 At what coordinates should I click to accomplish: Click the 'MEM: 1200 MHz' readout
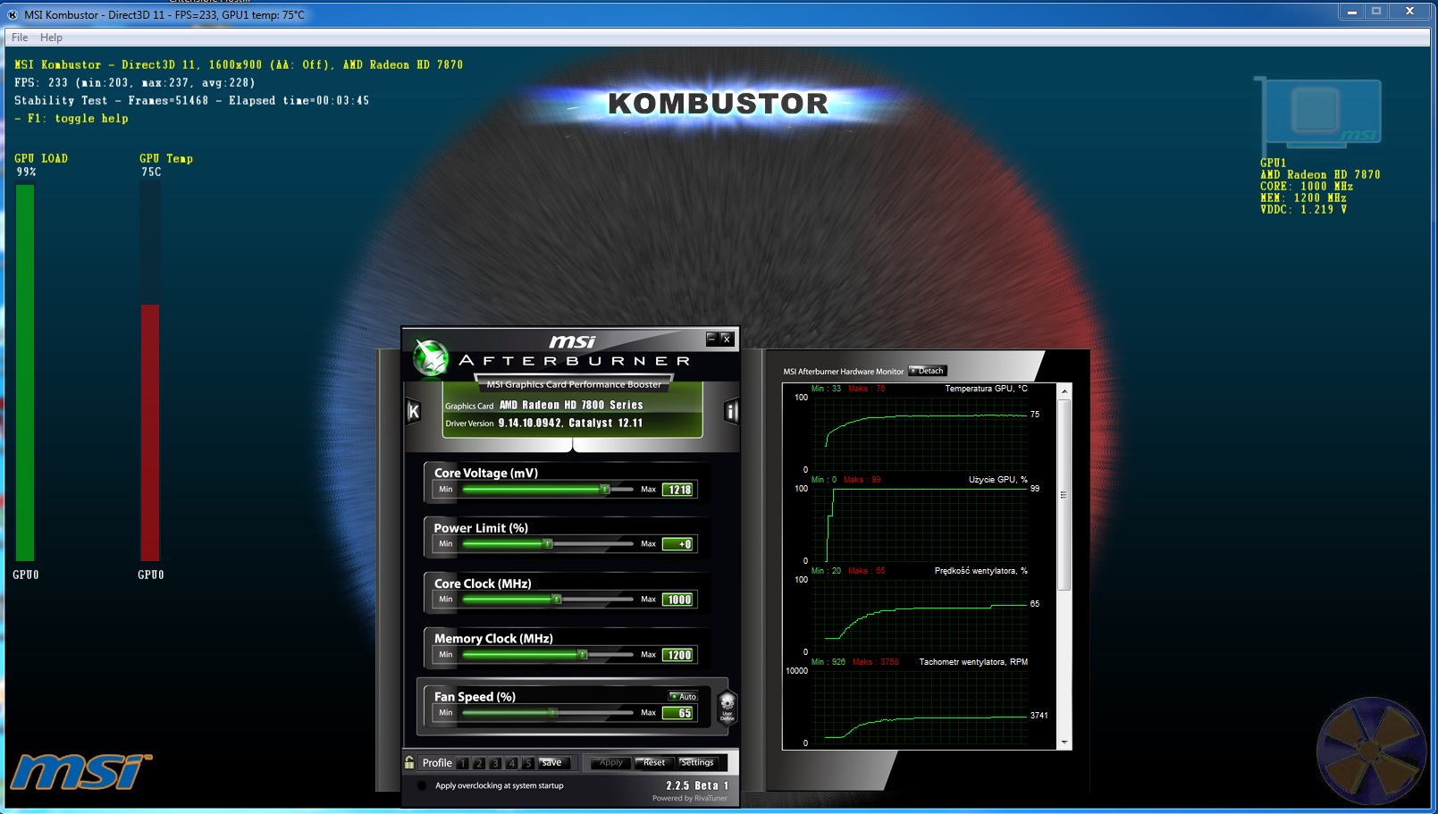(1303, 197)
